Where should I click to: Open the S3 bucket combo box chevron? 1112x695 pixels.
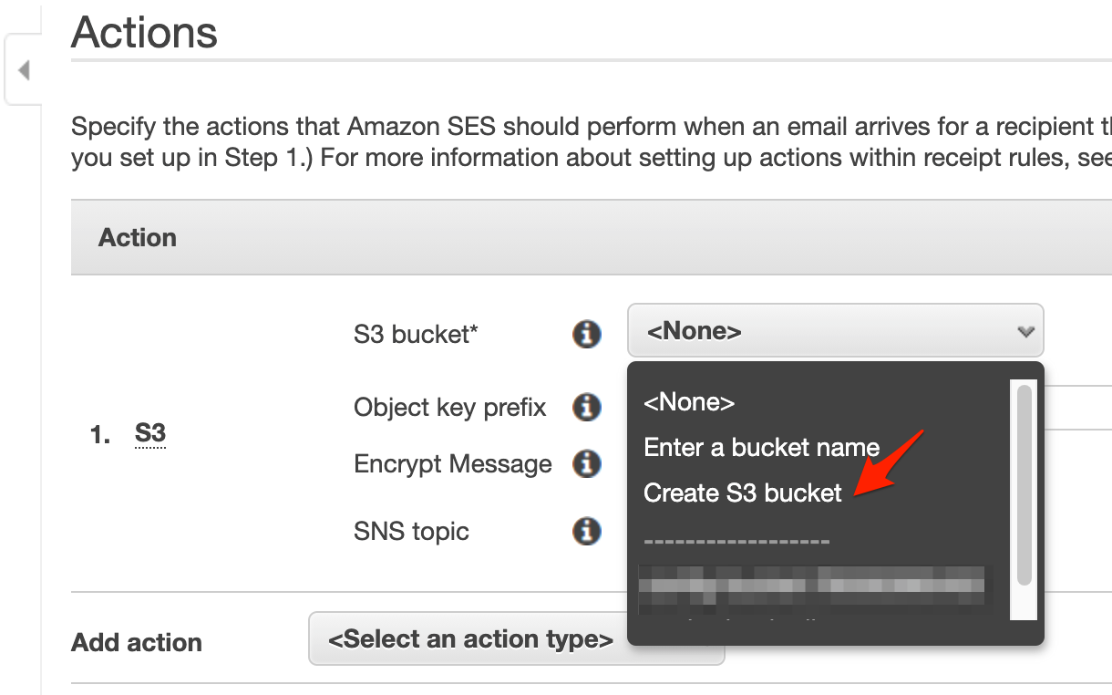pos(1025,331)
